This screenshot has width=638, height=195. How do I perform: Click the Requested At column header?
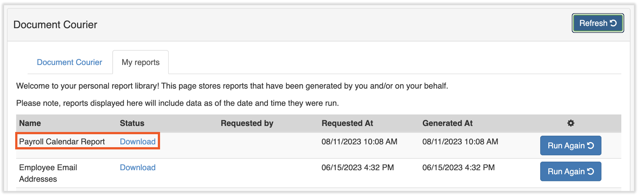tap(347, 123)
